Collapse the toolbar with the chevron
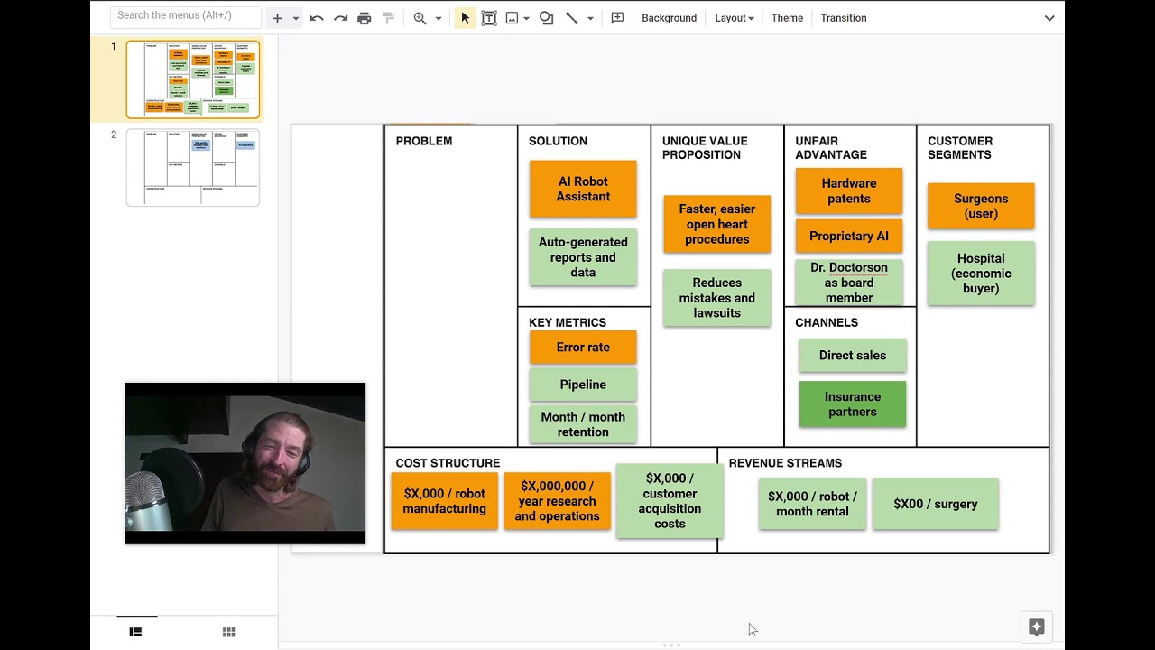 coord(1049,18)
